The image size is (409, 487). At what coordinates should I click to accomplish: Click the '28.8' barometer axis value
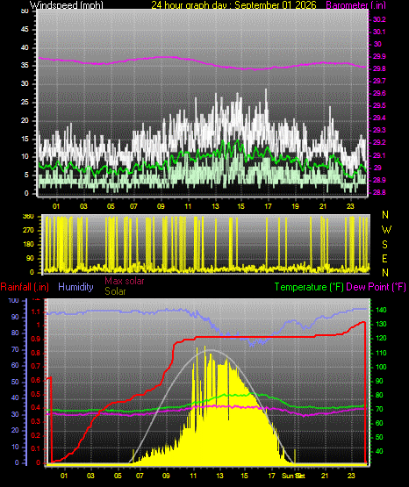pyautogui.click(x=379, y=192)
